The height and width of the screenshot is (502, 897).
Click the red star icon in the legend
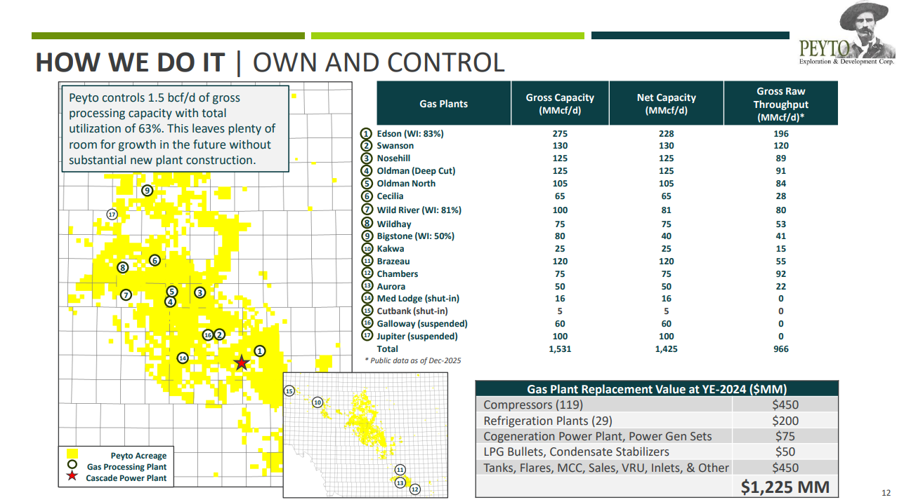(72, 477)
